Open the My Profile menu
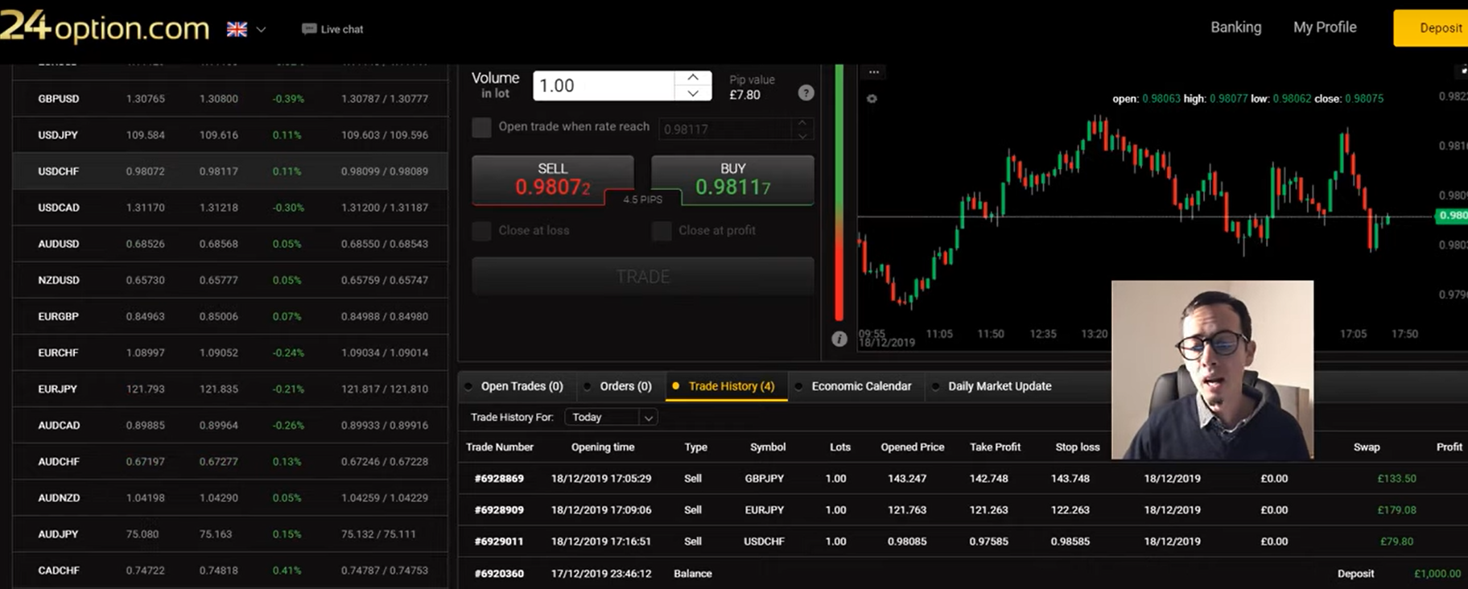Image resolution: width=1468 pixels, height=589 pixels. pyautogui.click(x=1325, y=27)
